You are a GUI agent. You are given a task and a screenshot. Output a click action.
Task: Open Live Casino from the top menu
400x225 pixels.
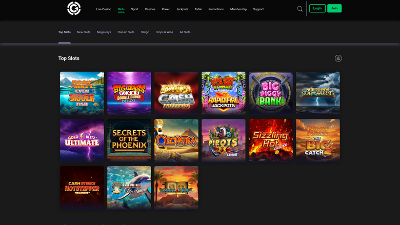pyautogui.click(x=104, y=9)
